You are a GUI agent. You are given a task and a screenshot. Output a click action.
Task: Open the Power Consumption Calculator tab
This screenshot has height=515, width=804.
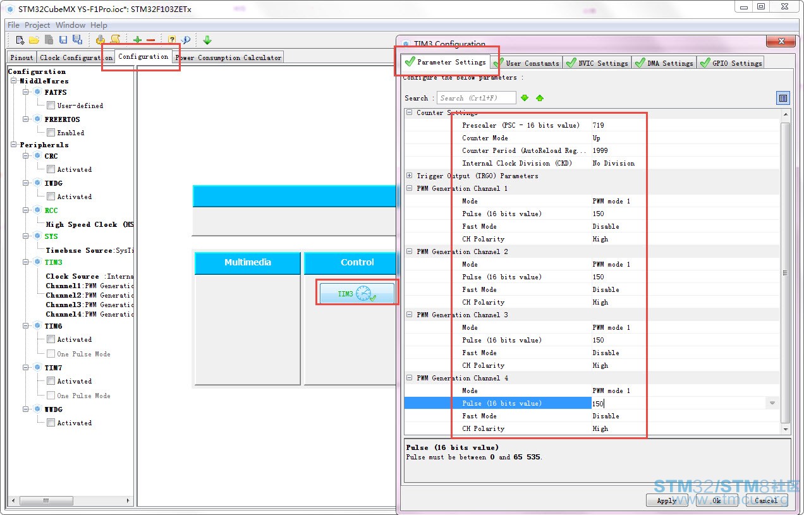[x=228, y=58]
